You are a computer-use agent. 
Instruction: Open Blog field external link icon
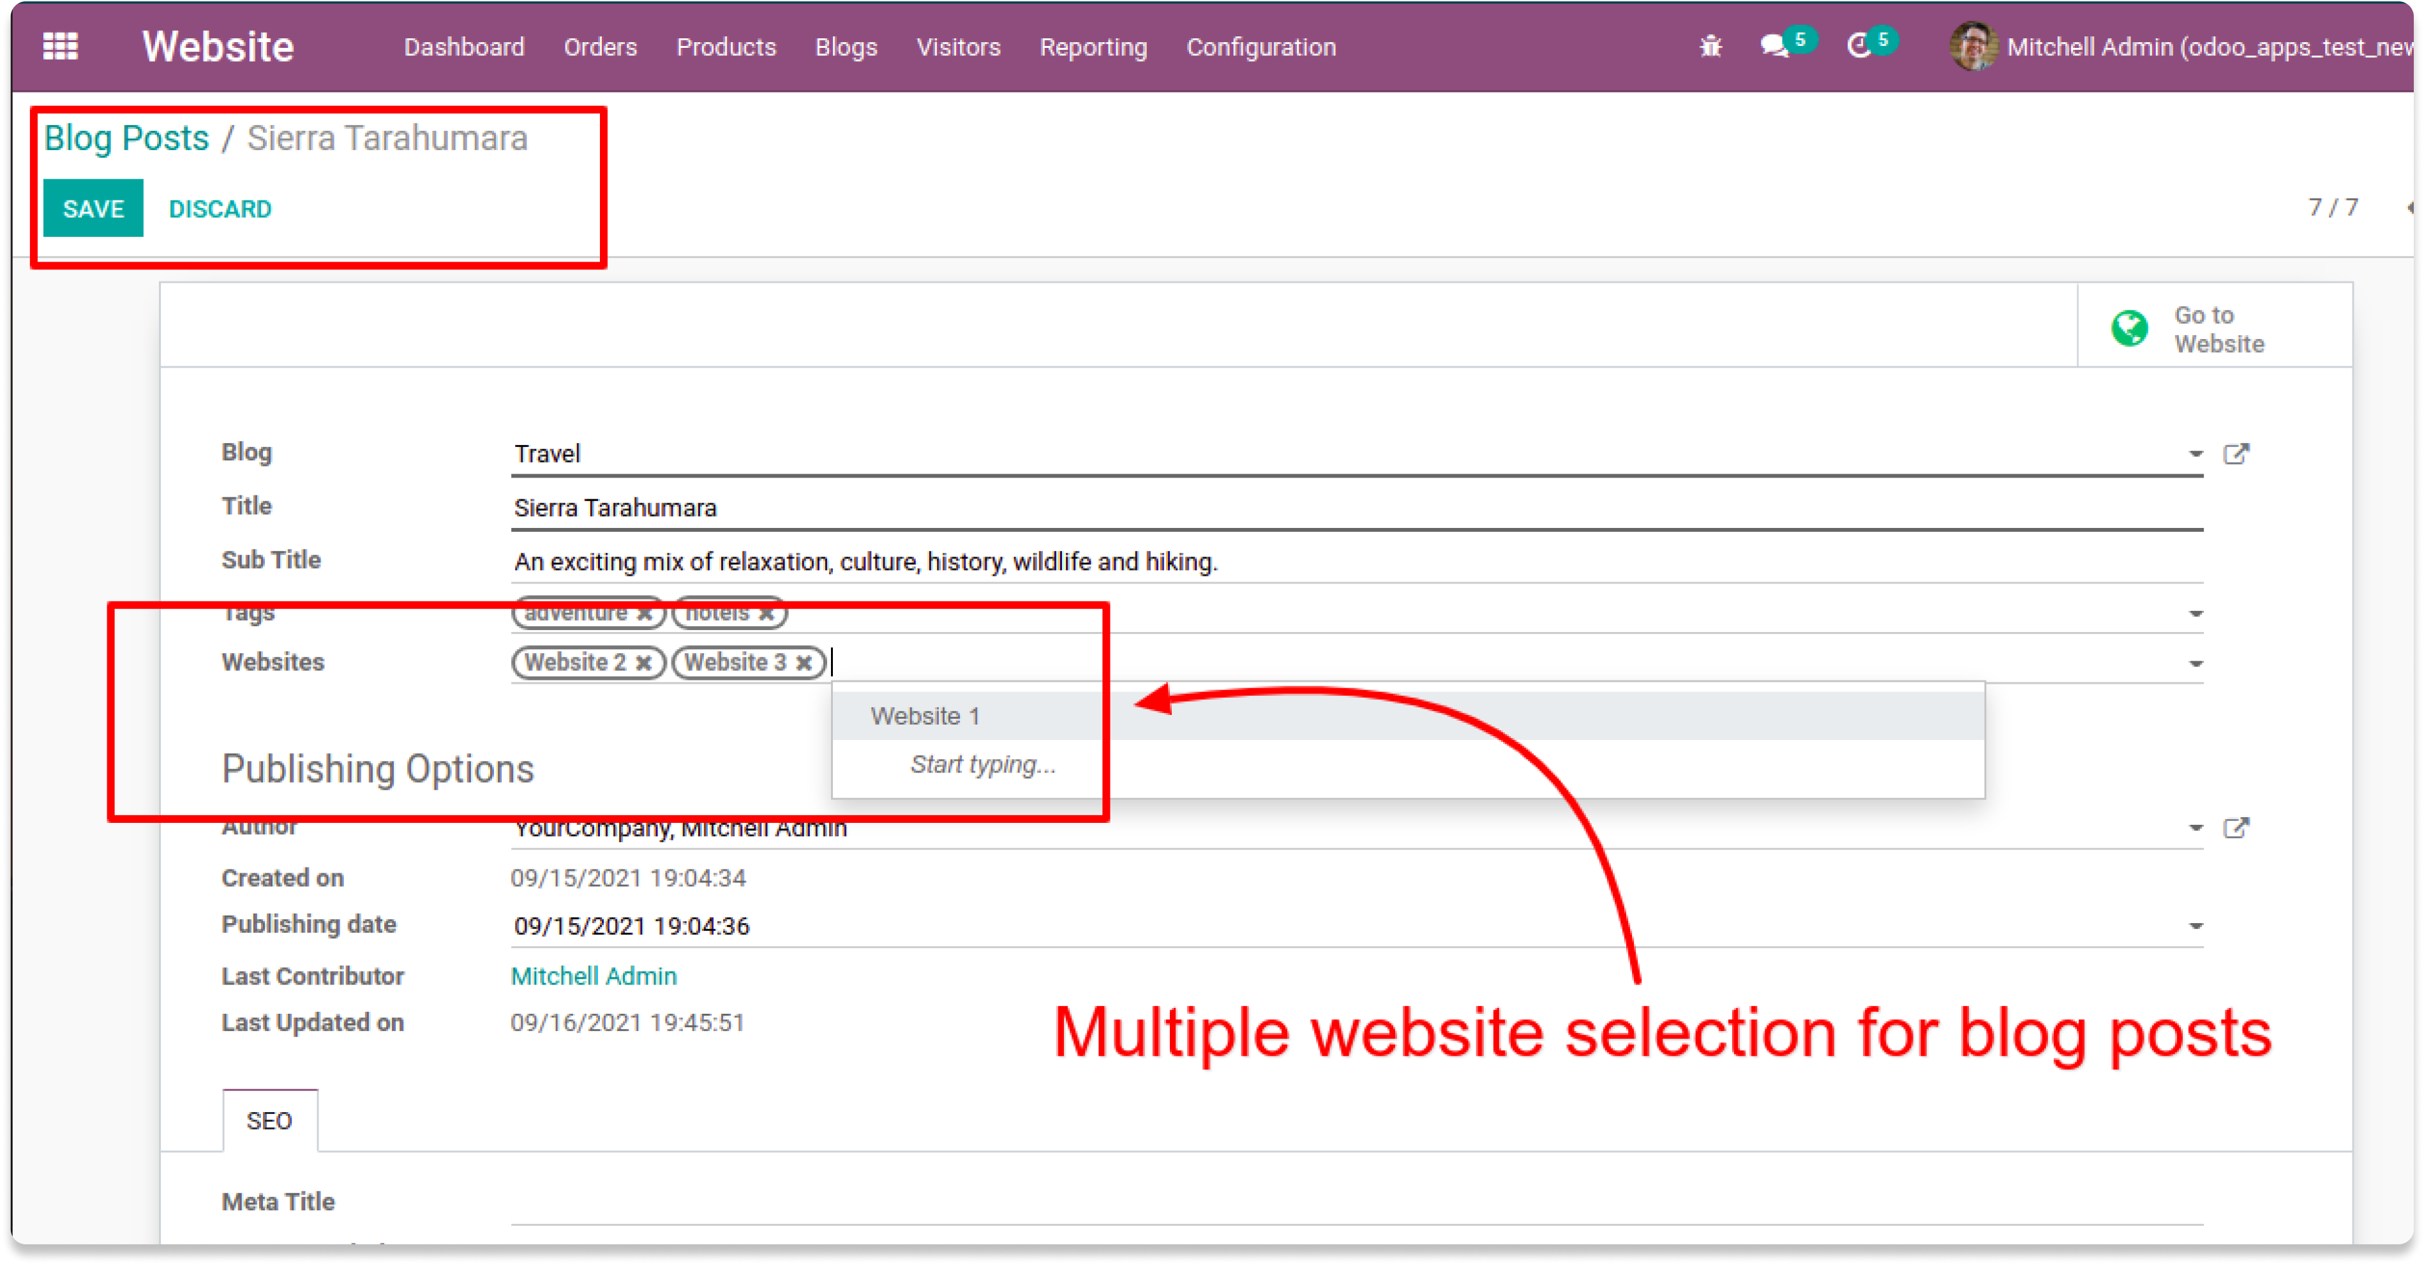pos(2236,454)
